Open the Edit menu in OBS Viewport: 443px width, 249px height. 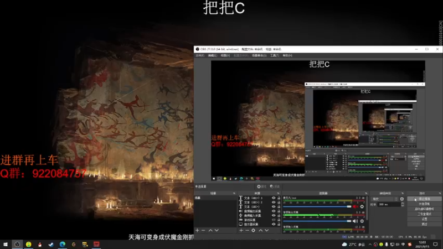[213, 56]
